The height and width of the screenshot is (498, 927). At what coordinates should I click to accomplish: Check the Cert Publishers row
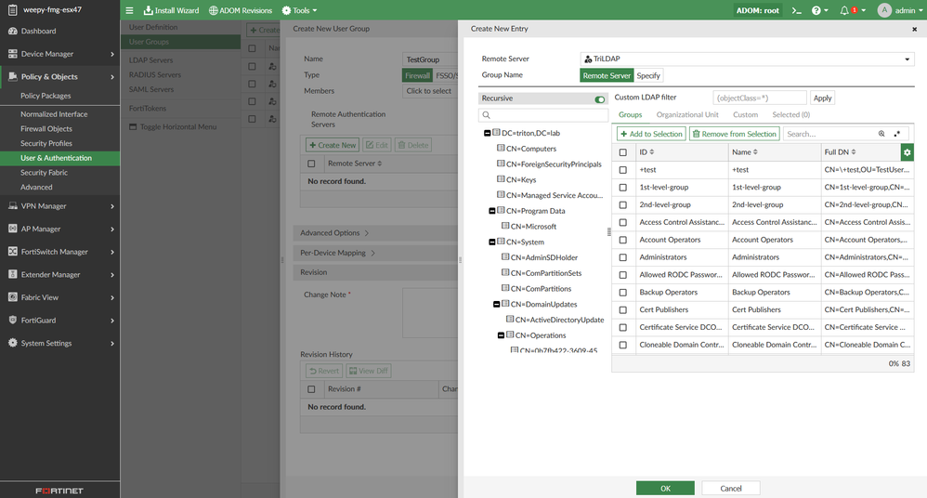[x=622, y=310]
